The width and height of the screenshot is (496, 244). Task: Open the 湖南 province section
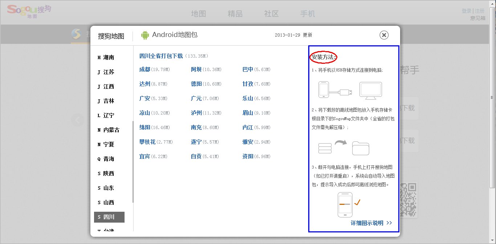click(109, 57)
